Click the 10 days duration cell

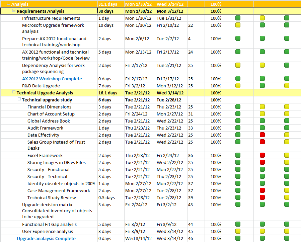[x=106, y=25]
